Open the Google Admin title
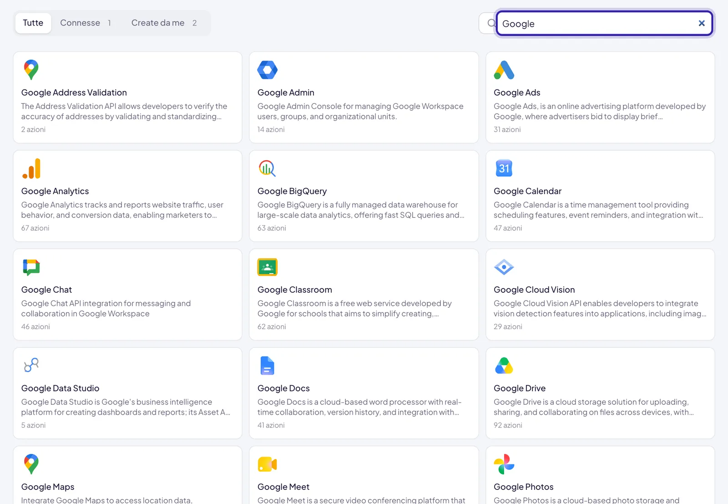Screen dimensions: 728x504 pos(286,92)
